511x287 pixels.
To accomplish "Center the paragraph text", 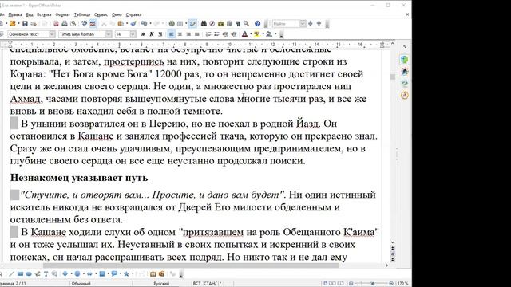I will (x=180, y=34).
